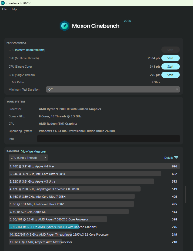Select ranking row Apple M3 Ultra
This screenshot has height=251, width=193.
click(x=94, y=181)
